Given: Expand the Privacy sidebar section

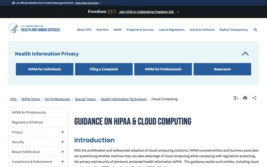Looking at the screenshot, I should coord(63,132).
